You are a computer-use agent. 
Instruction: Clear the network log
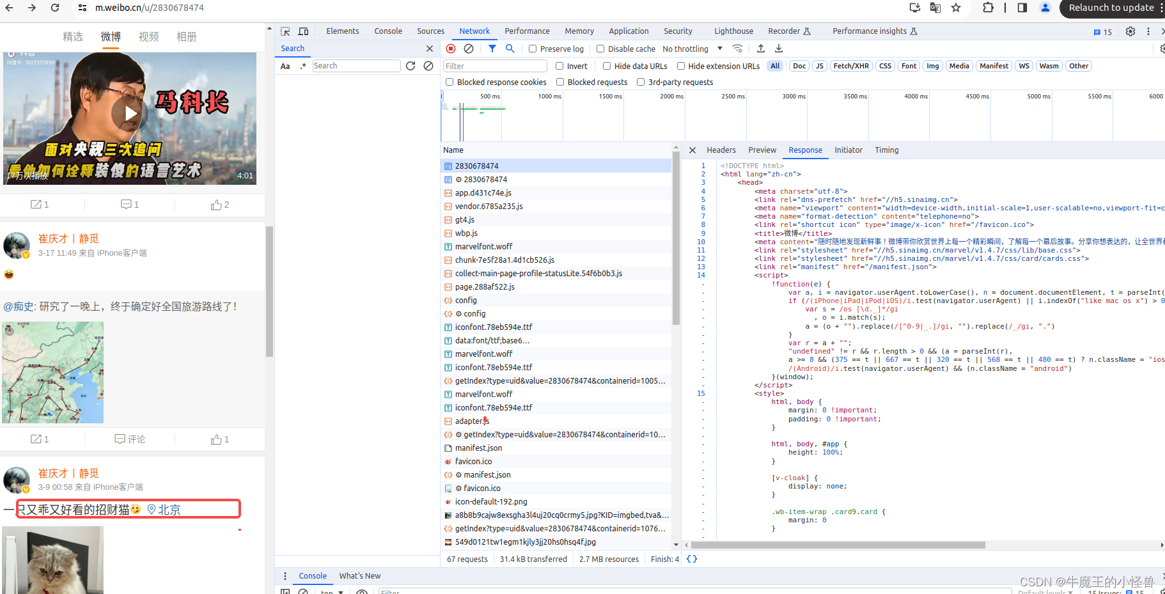(x=469, y=49)
